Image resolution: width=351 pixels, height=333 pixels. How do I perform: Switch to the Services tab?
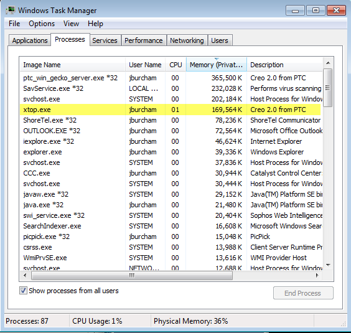click(105, 40)
